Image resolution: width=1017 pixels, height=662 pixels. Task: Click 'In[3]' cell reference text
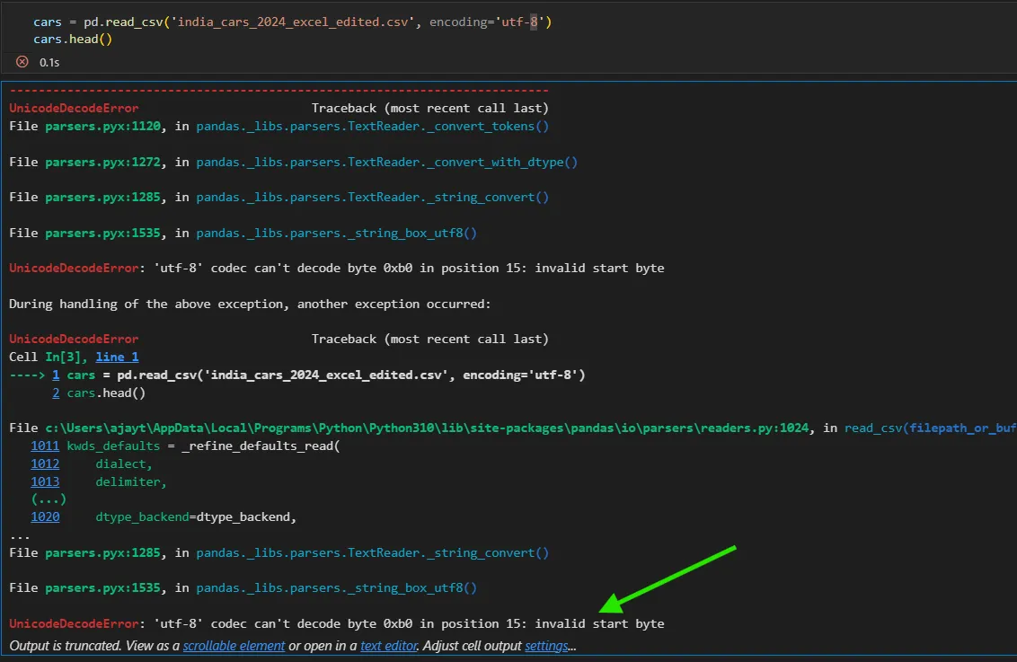point(63,357)
